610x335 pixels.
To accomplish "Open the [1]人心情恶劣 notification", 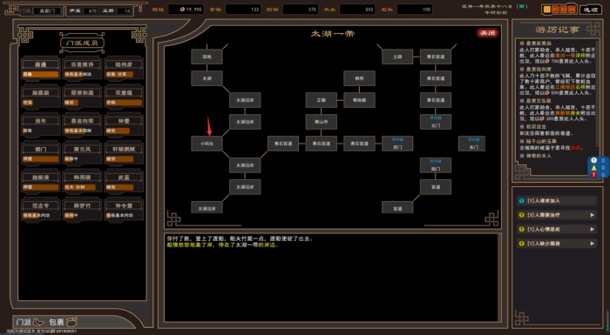I will 557,229.
